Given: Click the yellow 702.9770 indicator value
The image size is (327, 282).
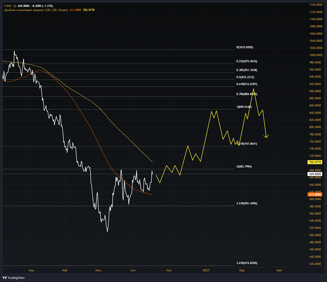Looking at the screenshot, I should [89, 10].
